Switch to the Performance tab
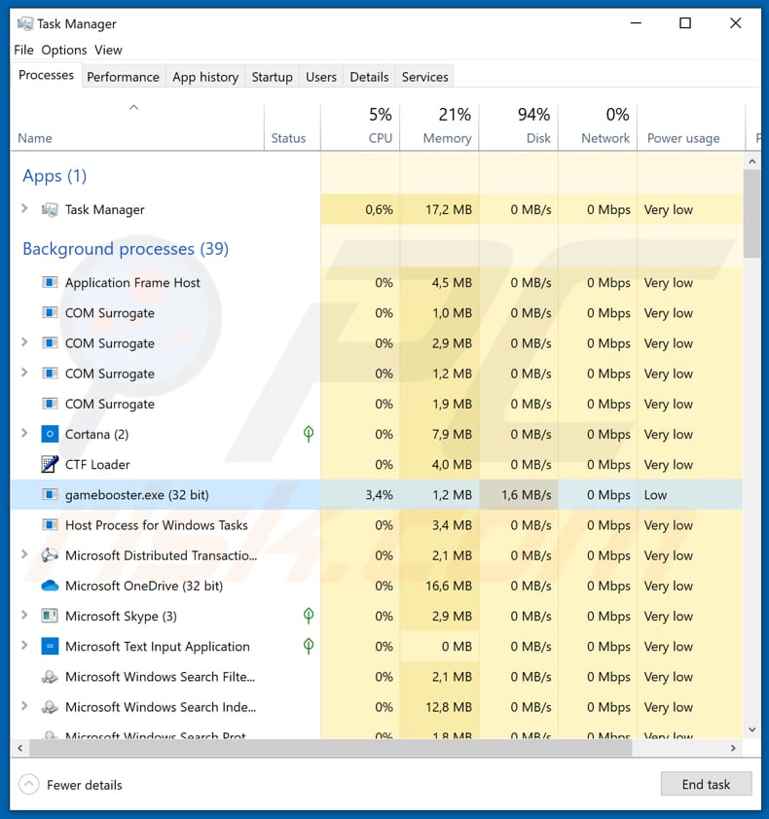 pos(123,77)
